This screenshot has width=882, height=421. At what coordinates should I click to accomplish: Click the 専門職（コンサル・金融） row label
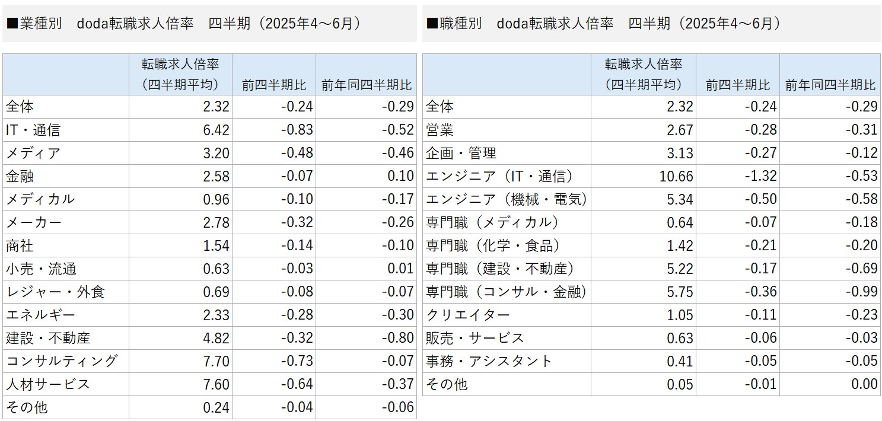click(507, 292)
